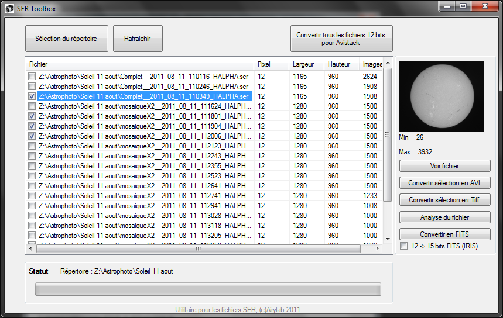The image size is (503, 318).
Task: Convert all 12-bit files for Avistack
Action: (x=341, y=39)
